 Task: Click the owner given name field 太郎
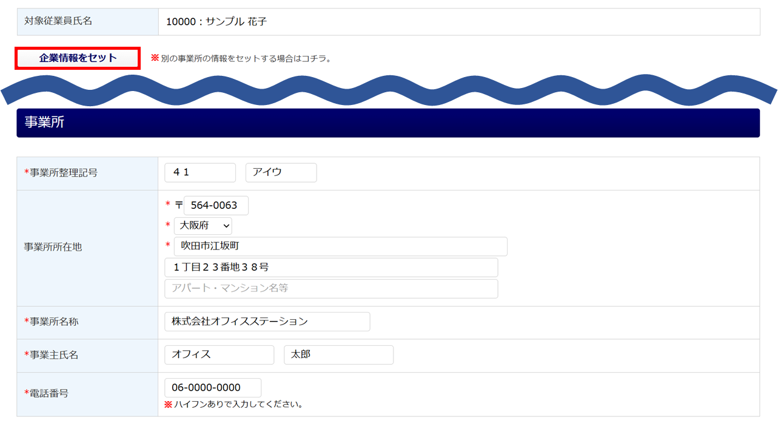point(338,355)
